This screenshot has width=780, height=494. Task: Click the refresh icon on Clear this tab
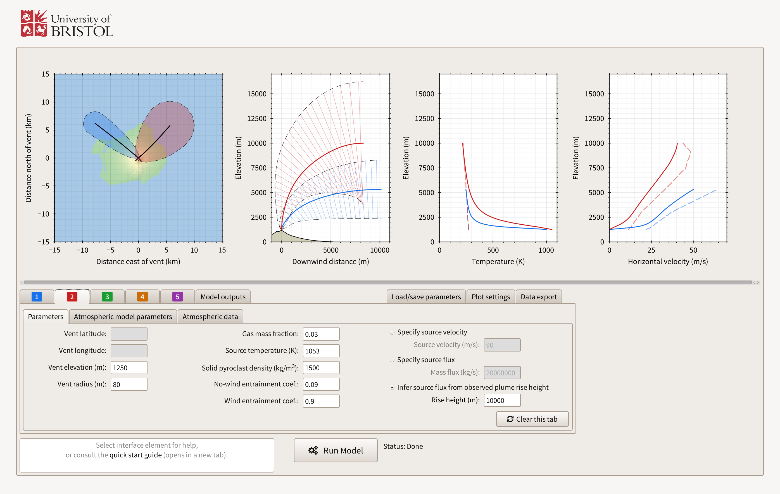point(510,419)
